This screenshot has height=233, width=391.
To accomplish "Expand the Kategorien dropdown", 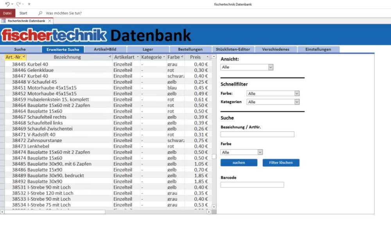I will click(297, 102).
